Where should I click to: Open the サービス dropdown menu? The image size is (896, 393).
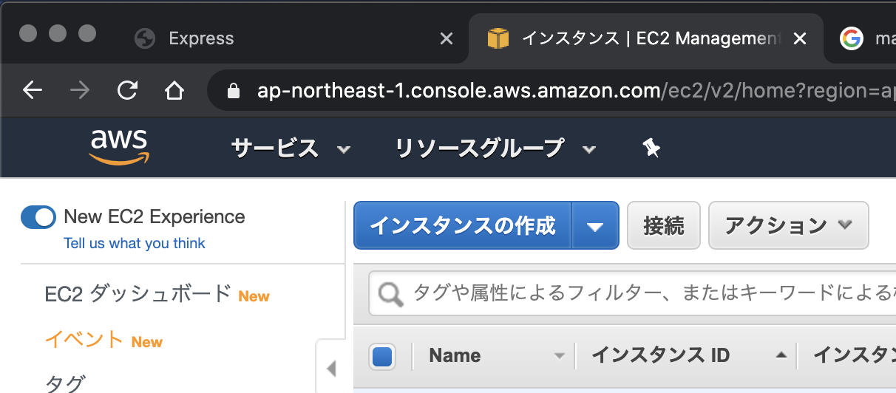[x=291, y=148]
